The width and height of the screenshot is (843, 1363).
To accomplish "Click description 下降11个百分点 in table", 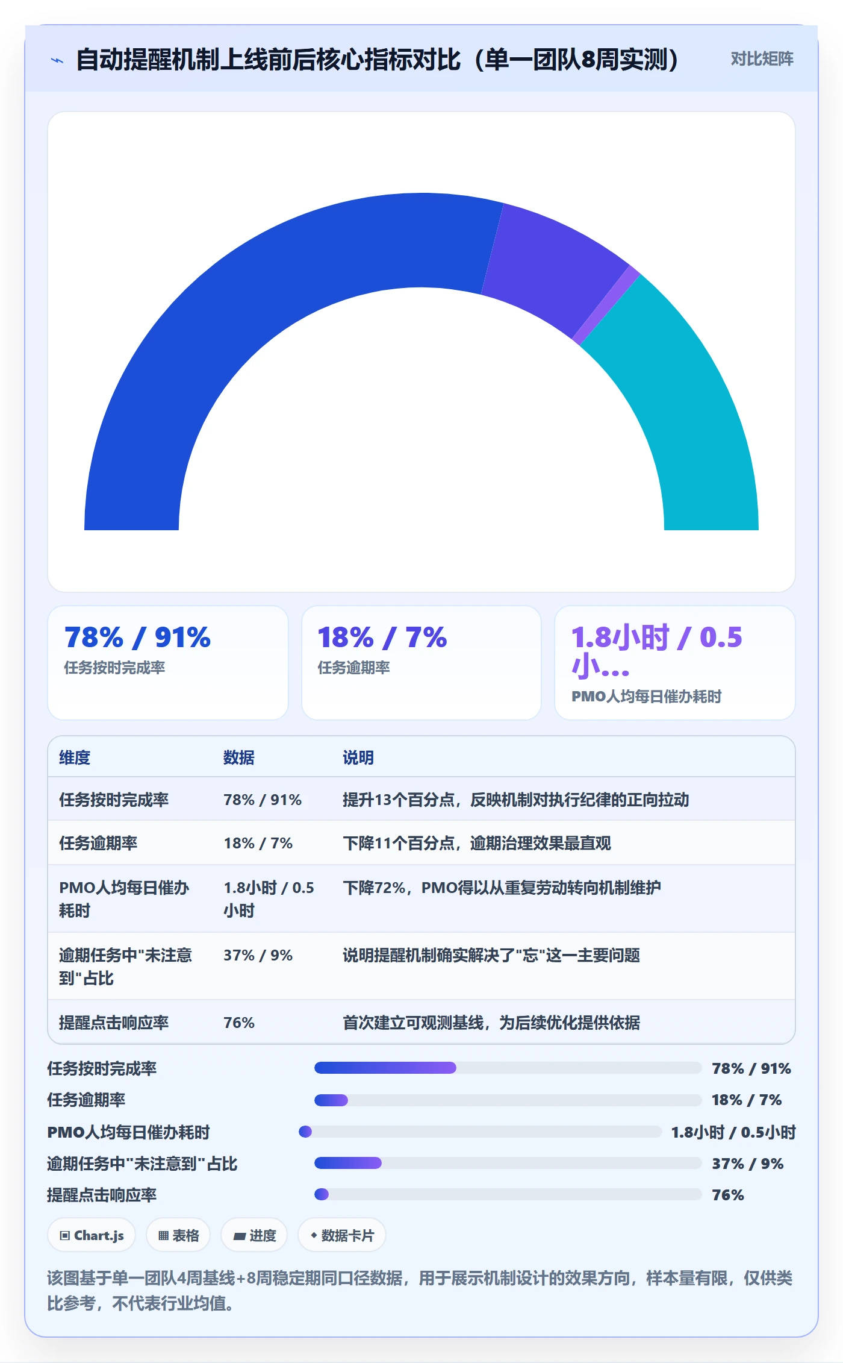I will pos(477,843).
